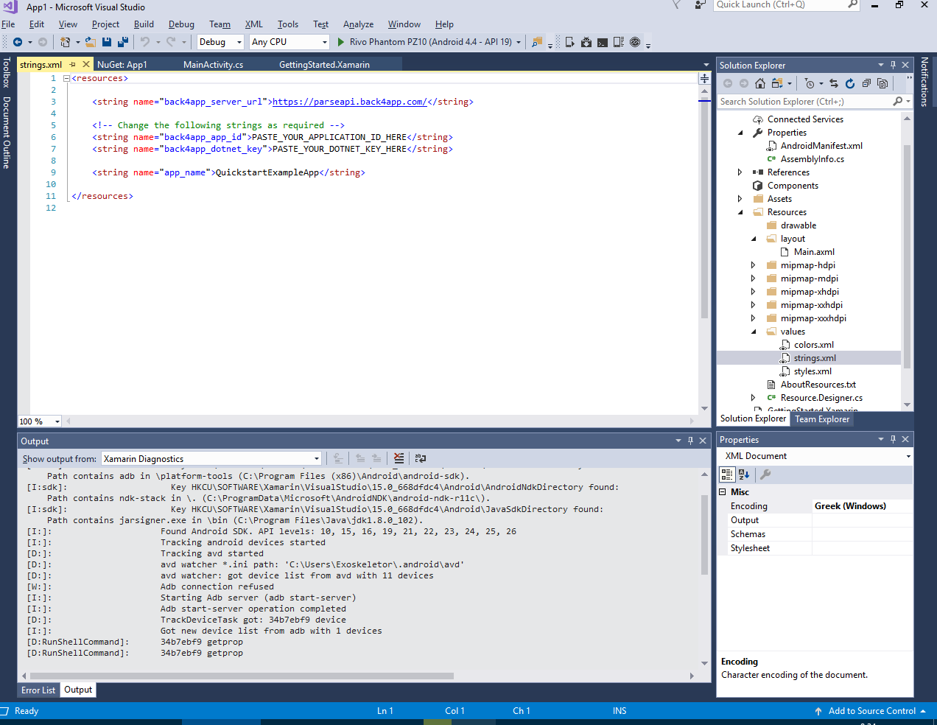Toggle auto-hide pin on Properties panel

[893, 439]
